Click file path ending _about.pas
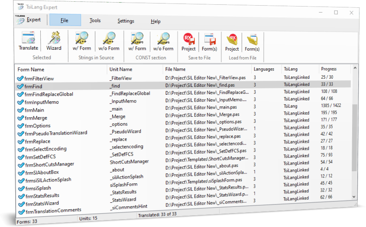 [202, 166]
